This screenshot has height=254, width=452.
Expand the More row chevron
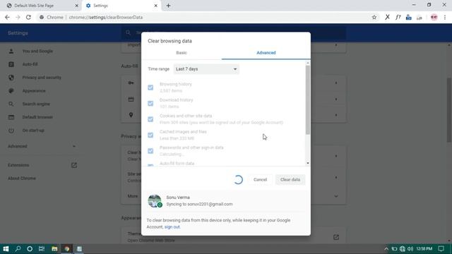336,196
